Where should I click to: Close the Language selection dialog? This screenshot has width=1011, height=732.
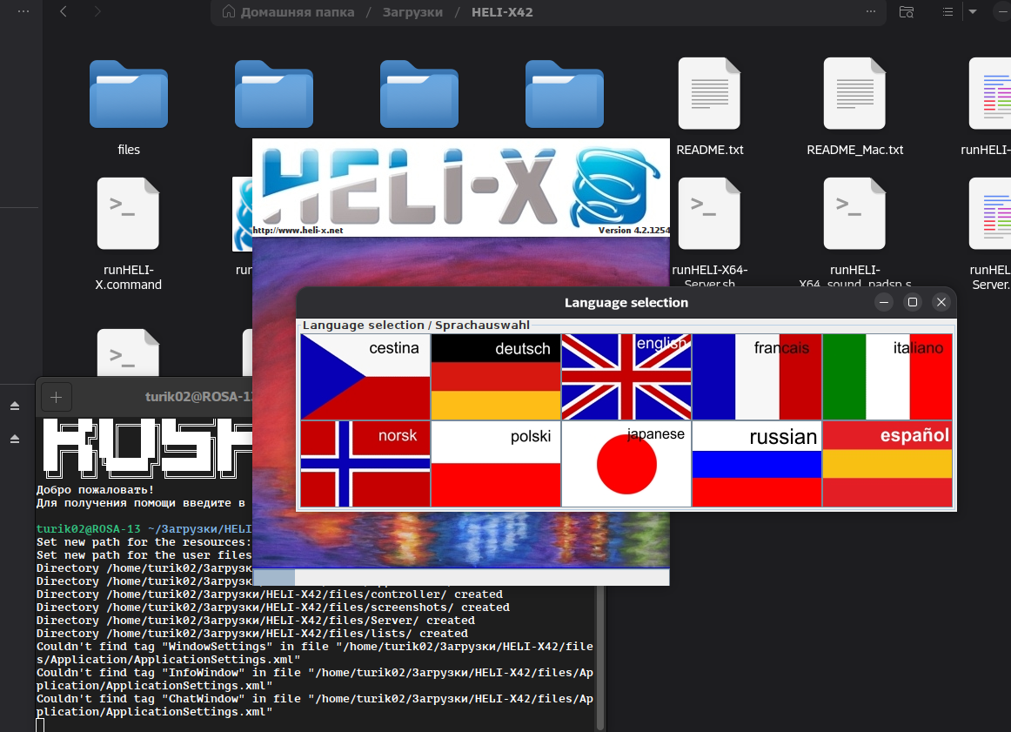point(941,302)
